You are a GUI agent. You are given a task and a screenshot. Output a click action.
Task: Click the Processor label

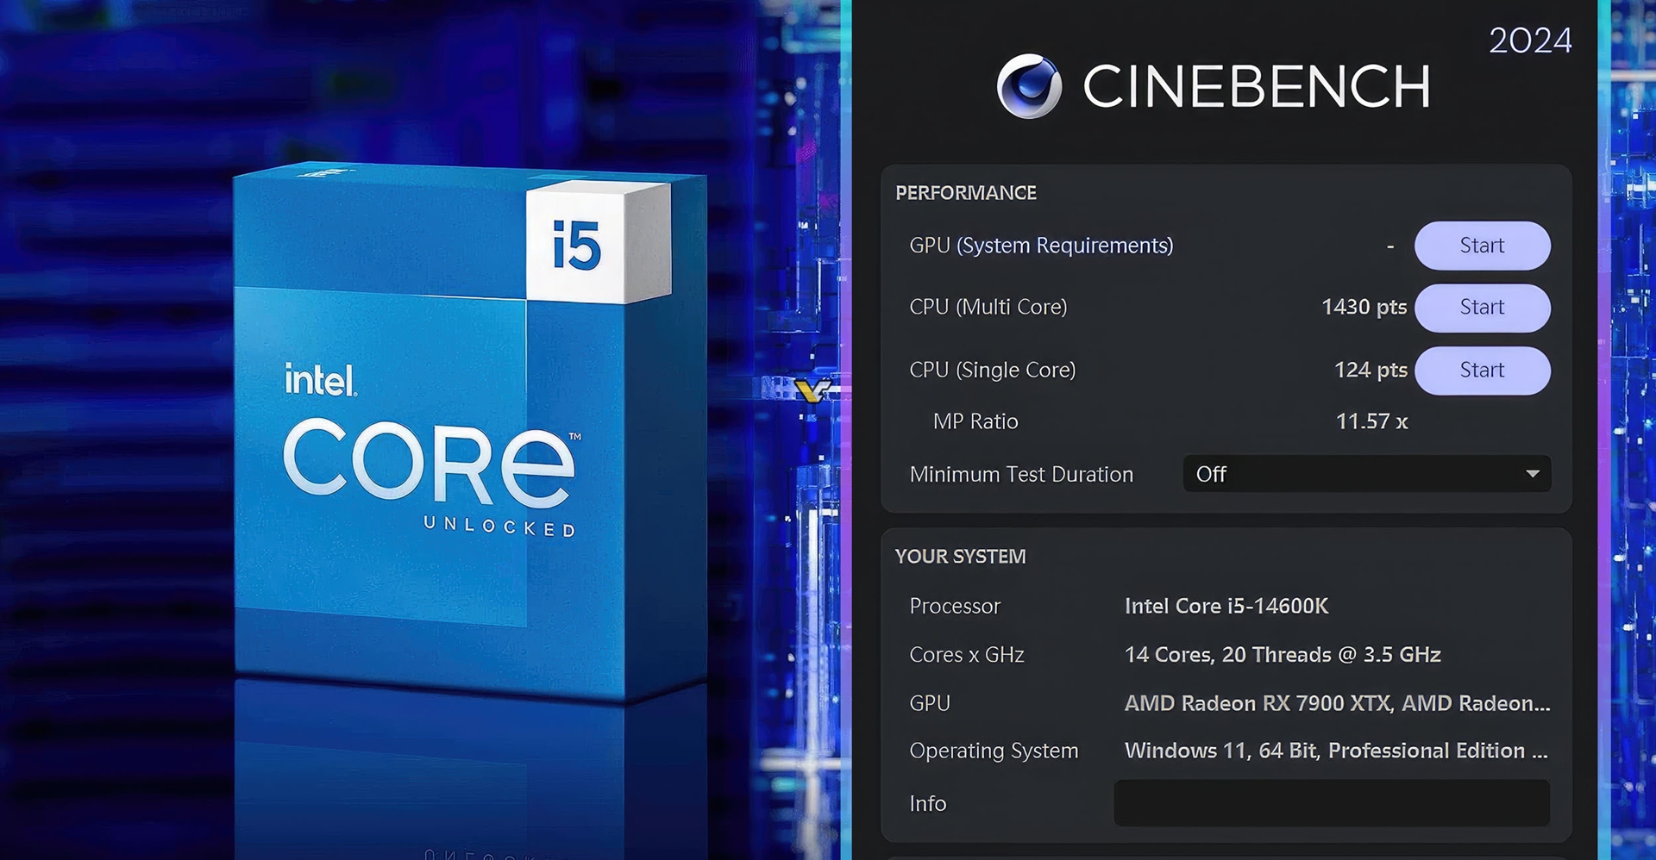pos(955,607)
